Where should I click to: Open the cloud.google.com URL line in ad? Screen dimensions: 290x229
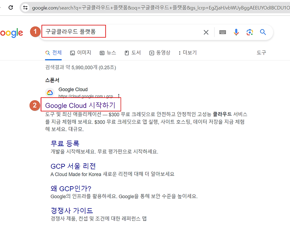click(85, 96)
